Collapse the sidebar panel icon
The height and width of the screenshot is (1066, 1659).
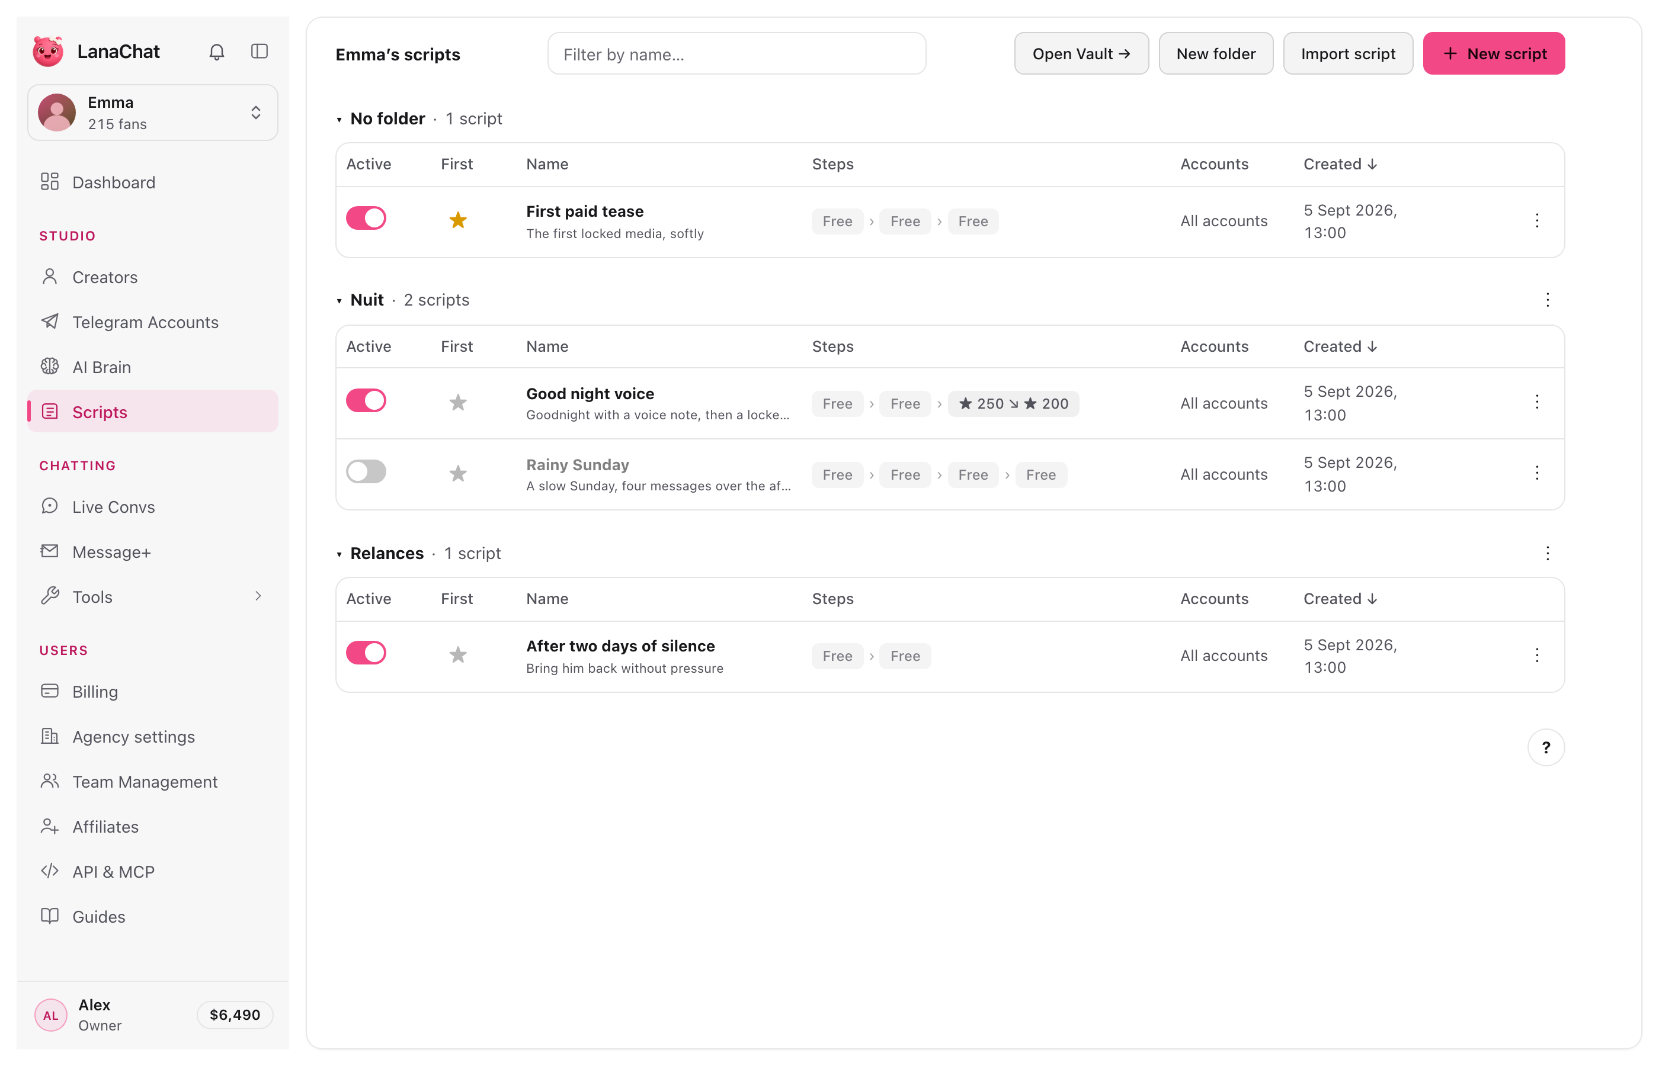260,52
